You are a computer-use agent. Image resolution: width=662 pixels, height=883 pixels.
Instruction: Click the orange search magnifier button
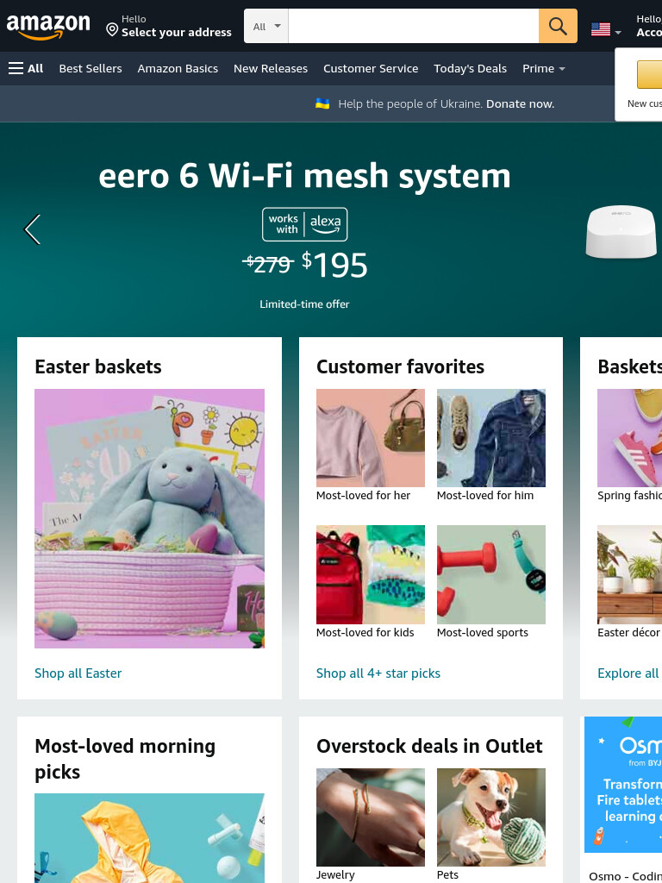(x=558, y=26)
